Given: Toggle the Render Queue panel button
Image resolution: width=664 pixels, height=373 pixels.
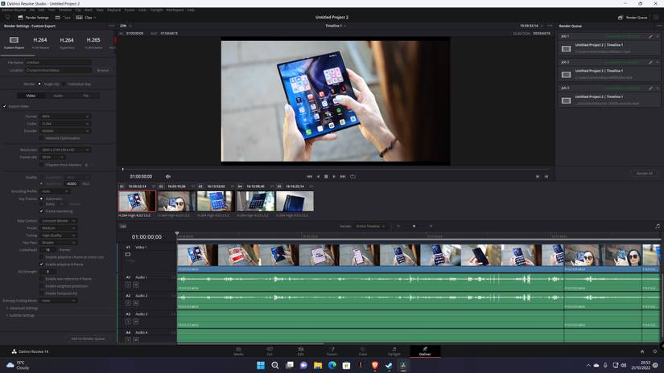Looking at the screenshot, I should [x=633, y=18].
